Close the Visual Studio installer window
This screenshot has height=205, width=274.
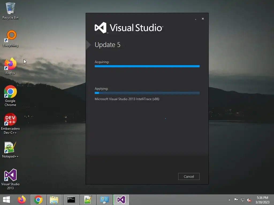coord(203,19)
